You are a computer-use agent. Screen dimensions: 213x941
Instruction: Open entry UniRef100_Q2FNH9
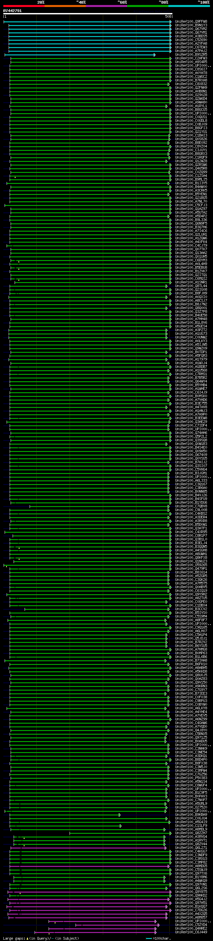pyautogui.click(x=191, y=88)
